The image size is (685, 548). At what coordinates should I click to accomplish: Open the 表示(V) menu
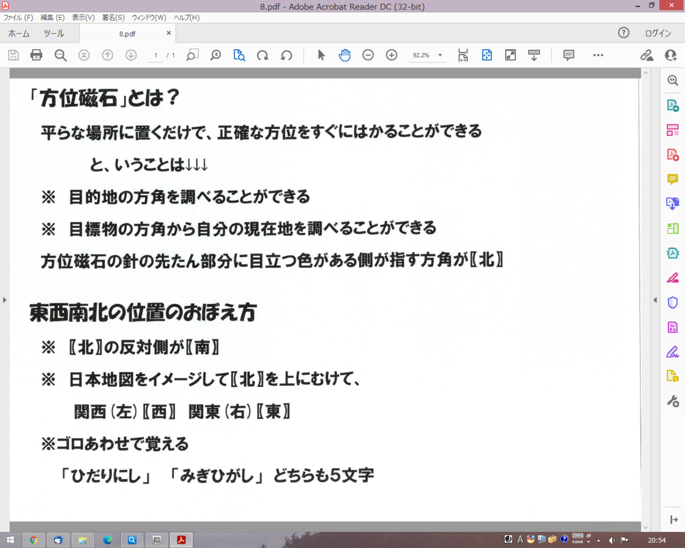pyautogui.click(x=83, y=18)
